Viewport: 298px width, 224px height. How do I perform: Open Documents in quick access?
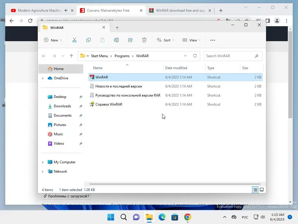tap(63, 116)
